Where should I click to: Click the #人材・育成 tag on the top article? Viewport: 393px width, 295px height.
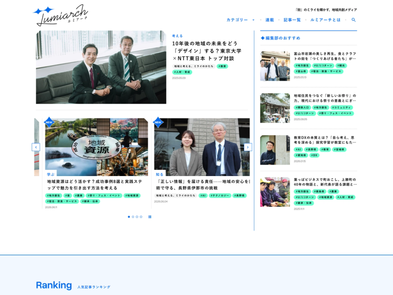click(182, 72)
